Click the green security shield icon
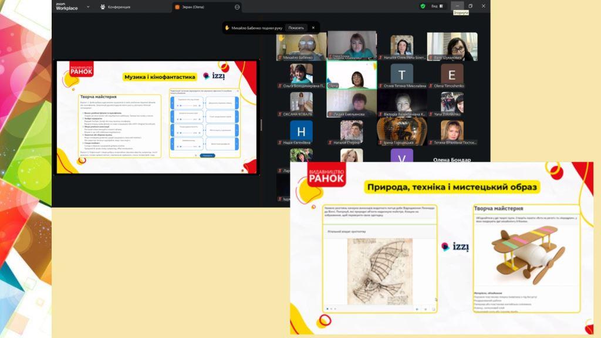This screenshot has width=601, height=338. [423, 6]
